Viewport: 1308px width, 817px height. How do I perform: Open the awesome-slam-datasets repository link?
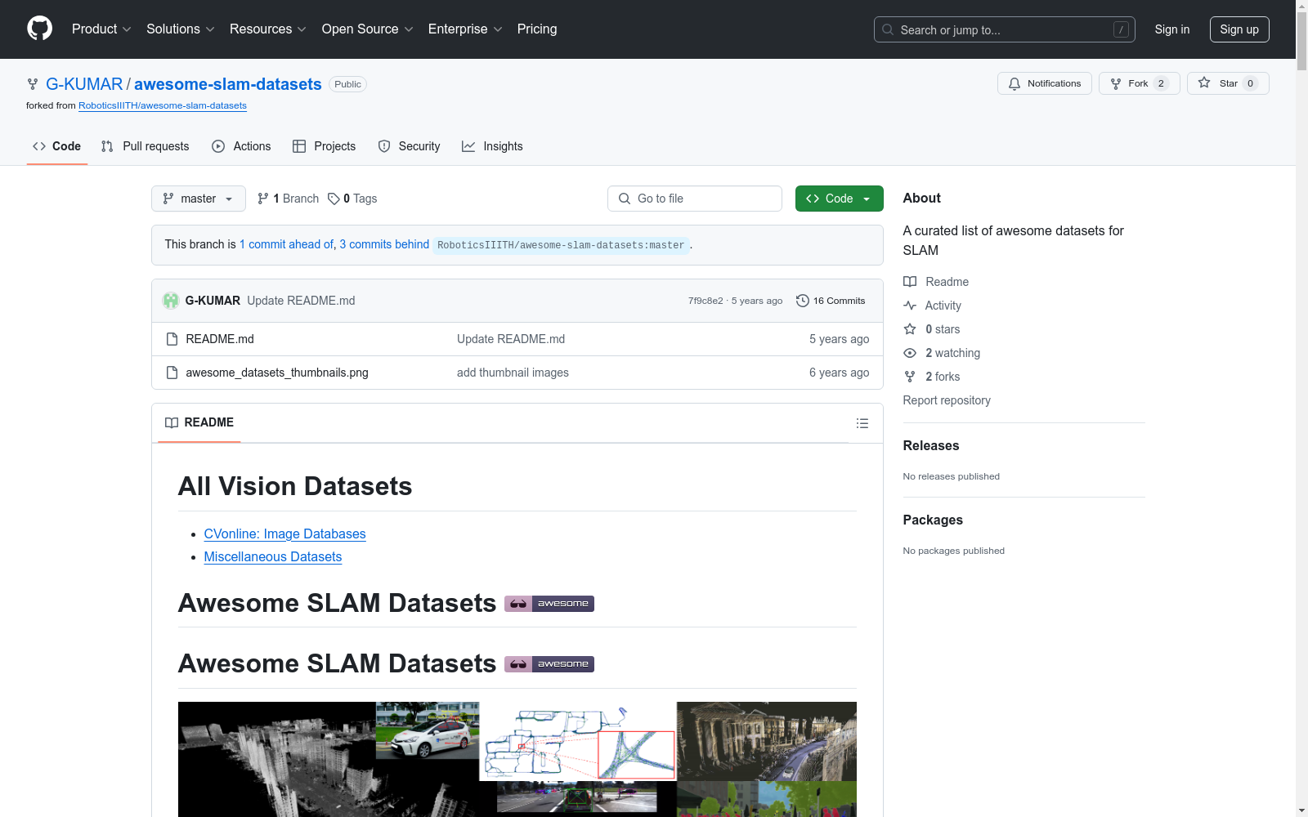[x=228, y=84]
